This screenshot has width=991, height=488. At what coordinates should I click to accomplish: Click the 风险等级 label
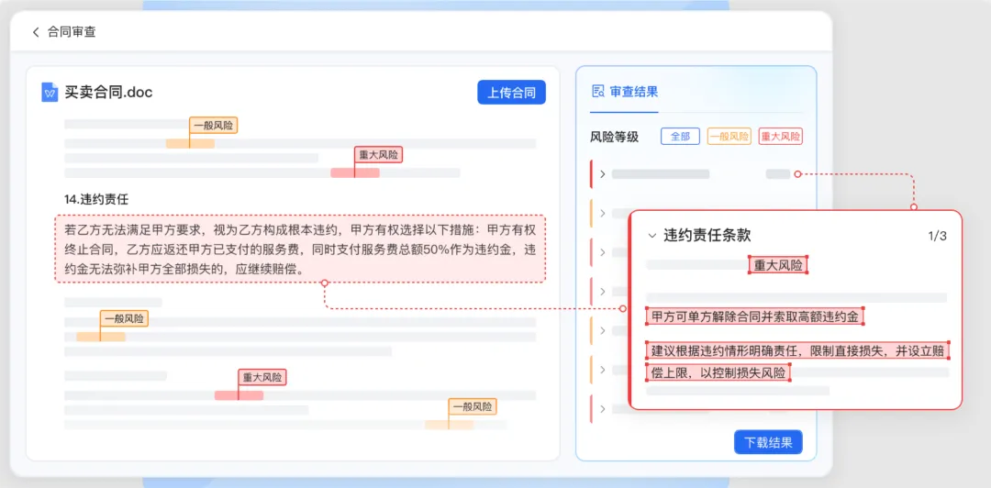[614, 137]
